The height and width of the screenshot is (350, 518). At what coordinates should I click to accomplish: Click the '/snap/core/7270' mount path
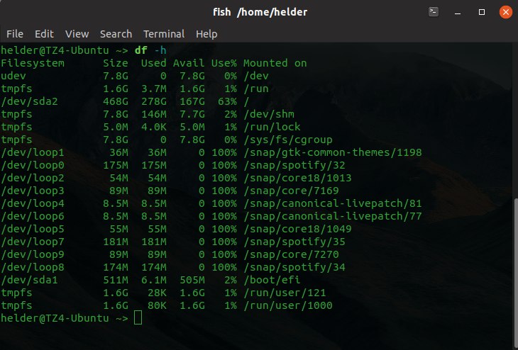click(x=291, y=254)
